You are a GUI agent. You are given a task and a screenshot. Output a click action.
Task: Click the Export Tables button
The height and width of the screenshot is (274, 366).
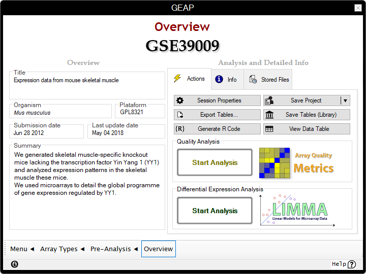[217, 115]
